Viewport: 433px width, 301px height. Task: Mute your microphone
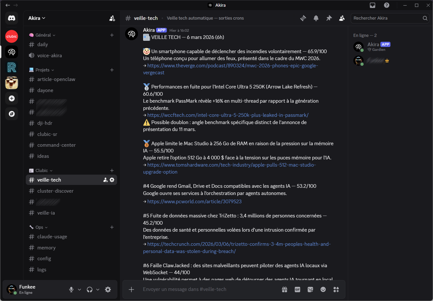click(x=71, y=289)
